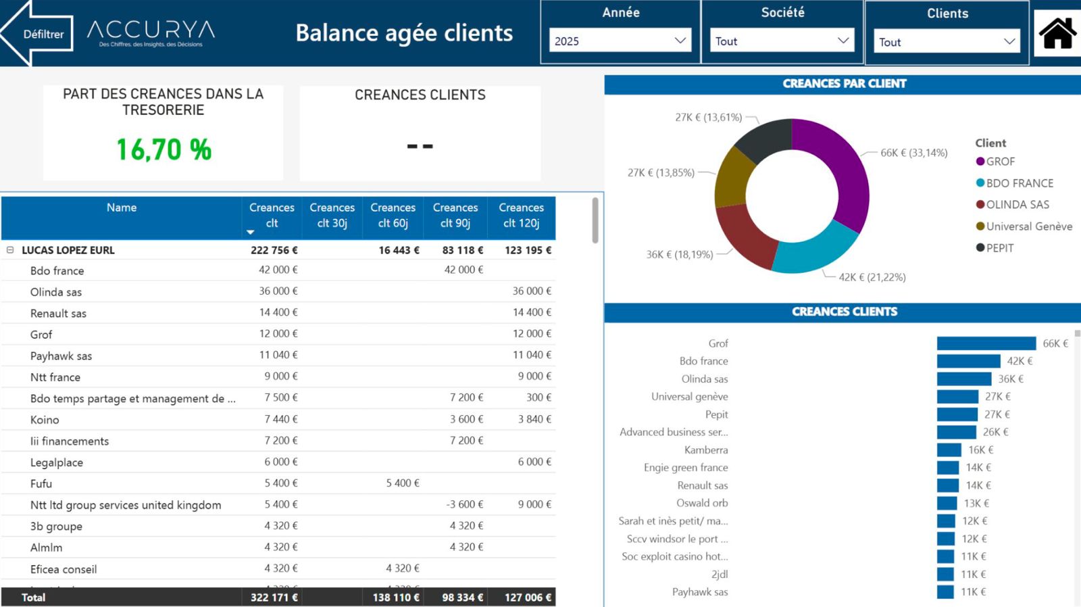Click the CREANCES CLIENTS card value
Image resolution: width=1081 pixels, height=607 pixels.
(420, 146)
